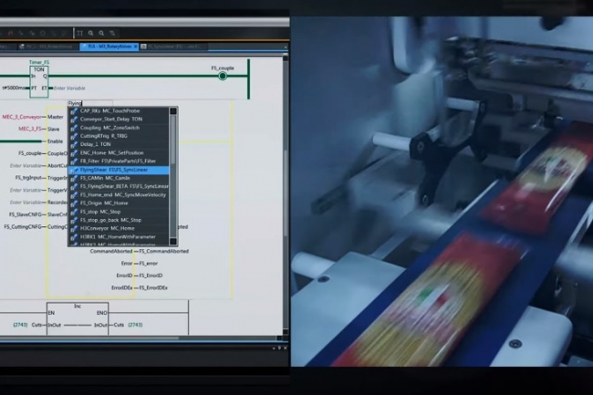This screenshot has width=593, height=395.
Task: Click suggestion list scroll-up arrow
Action: pos(173,110)
